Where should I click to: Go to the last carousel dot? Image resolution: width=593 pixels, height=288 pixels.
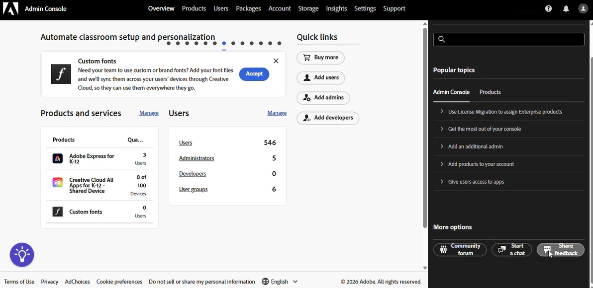pos(279,43)
